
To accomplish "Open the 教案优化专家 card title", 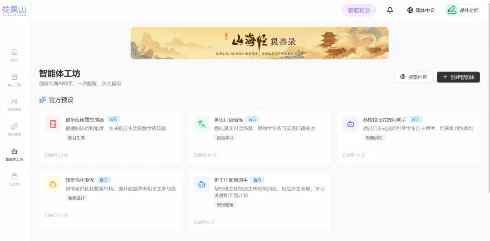I will pyautogui.click(x=80, y=180).
